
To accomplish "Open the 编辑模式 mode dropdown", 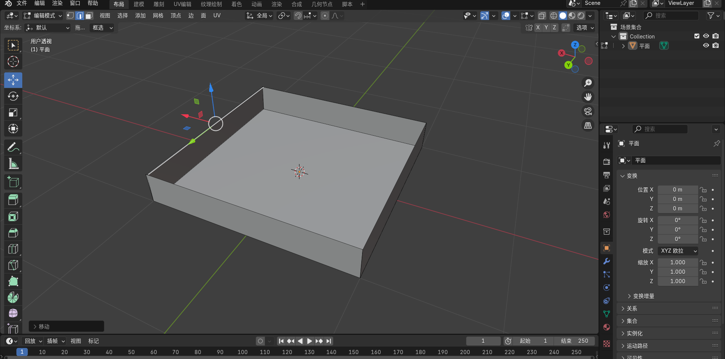I will click(x=43, y=15).
